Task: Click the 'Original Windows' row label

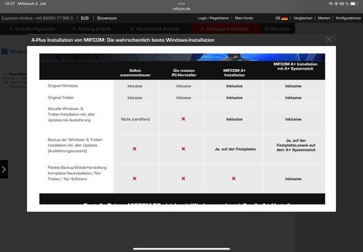Action: tap(63, 86)
